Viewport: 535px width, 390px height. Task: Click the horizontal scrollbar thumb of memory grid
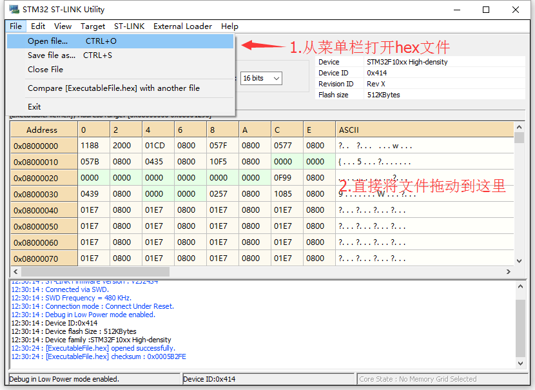[95, 271]
